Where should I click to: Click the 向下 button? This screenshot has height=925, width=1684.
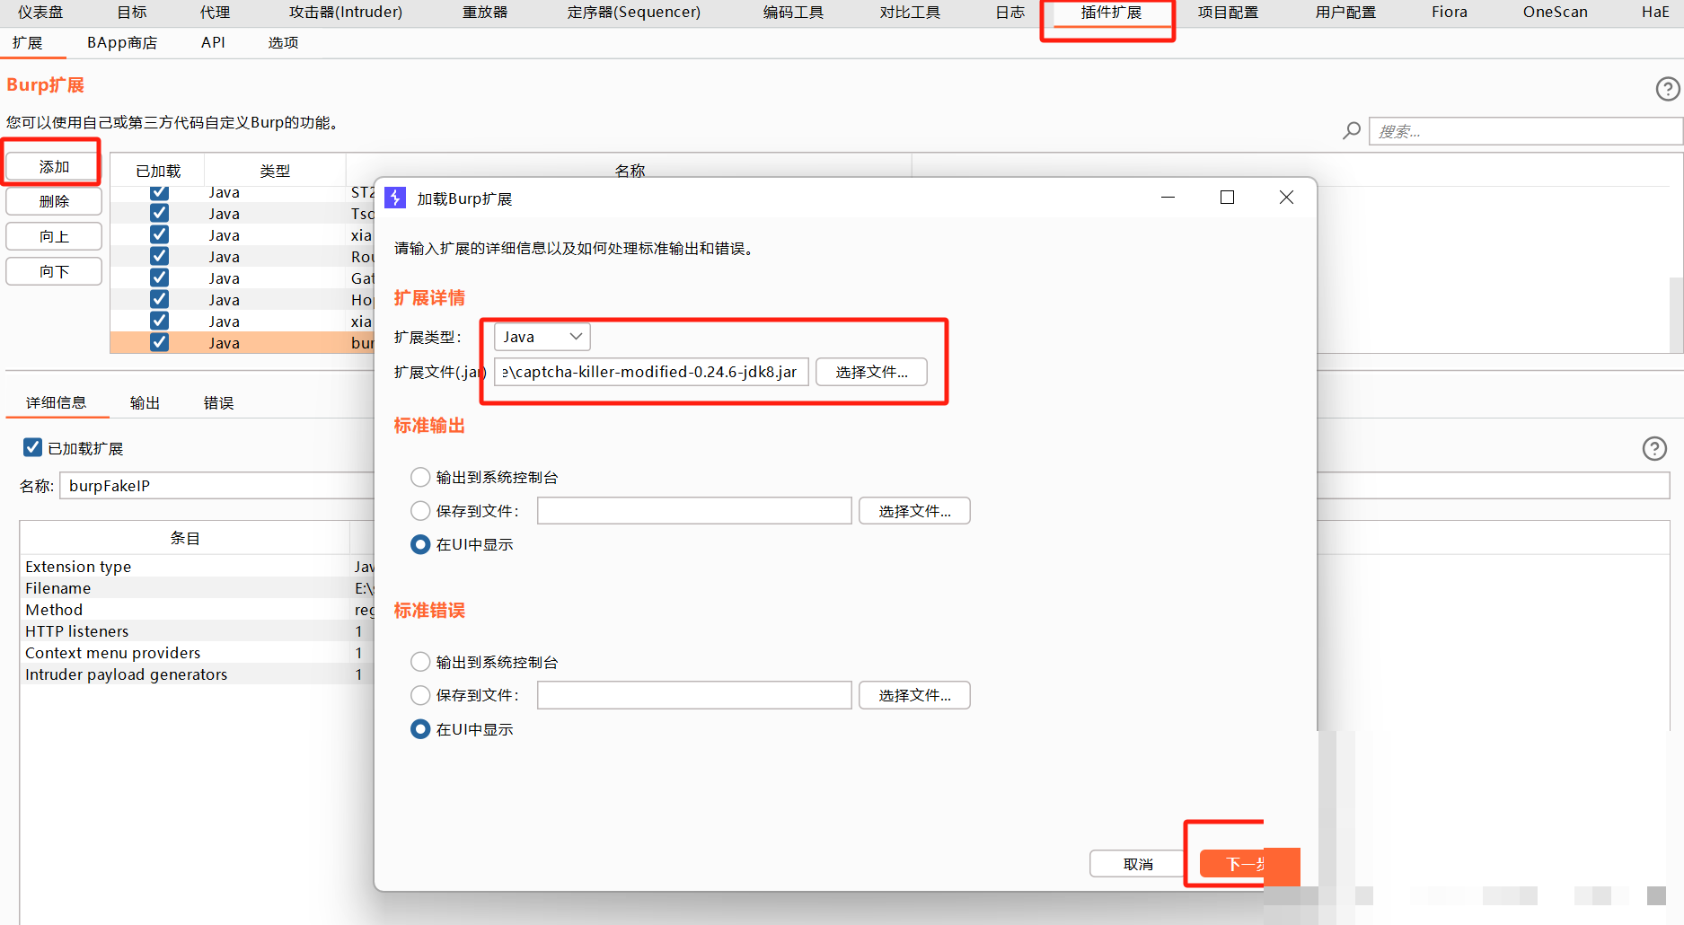(x=54, y=271)
